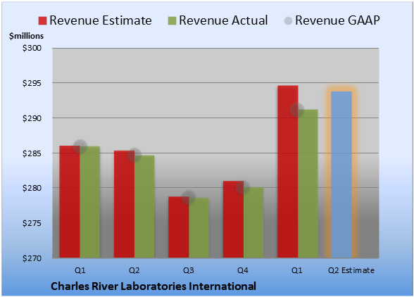Viewport: 414px width, 297px height.
Task: Click the gray GAAP marker above Q4
Action: click(243, 187)
